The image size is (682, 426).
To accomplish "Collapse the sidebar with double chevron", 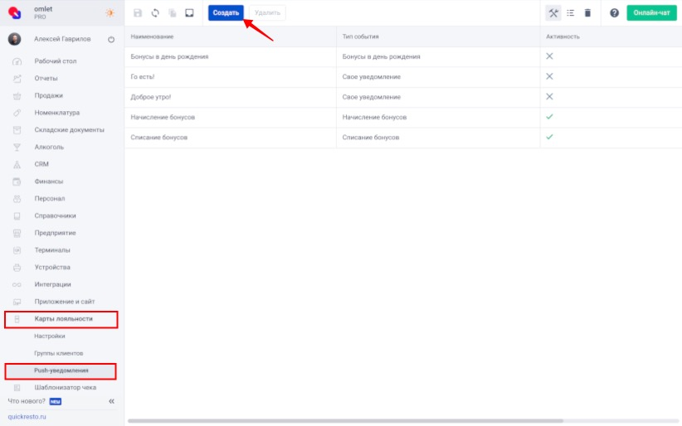I will click(111, 401).
